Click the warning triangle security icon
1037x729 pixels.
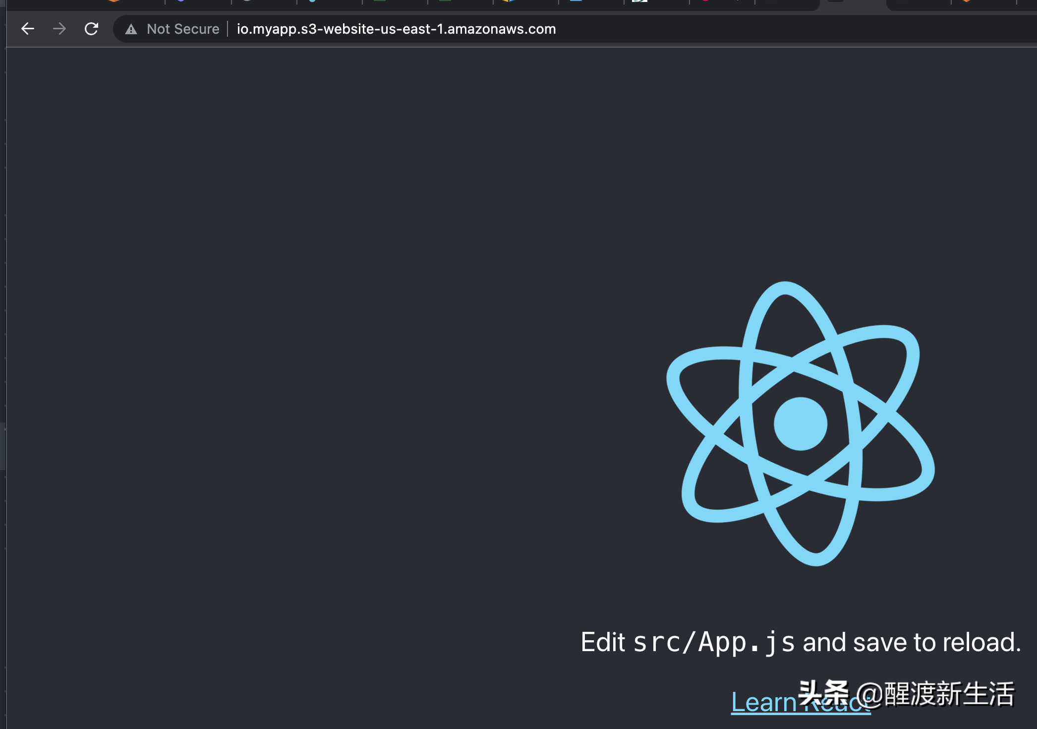point(131,29)
